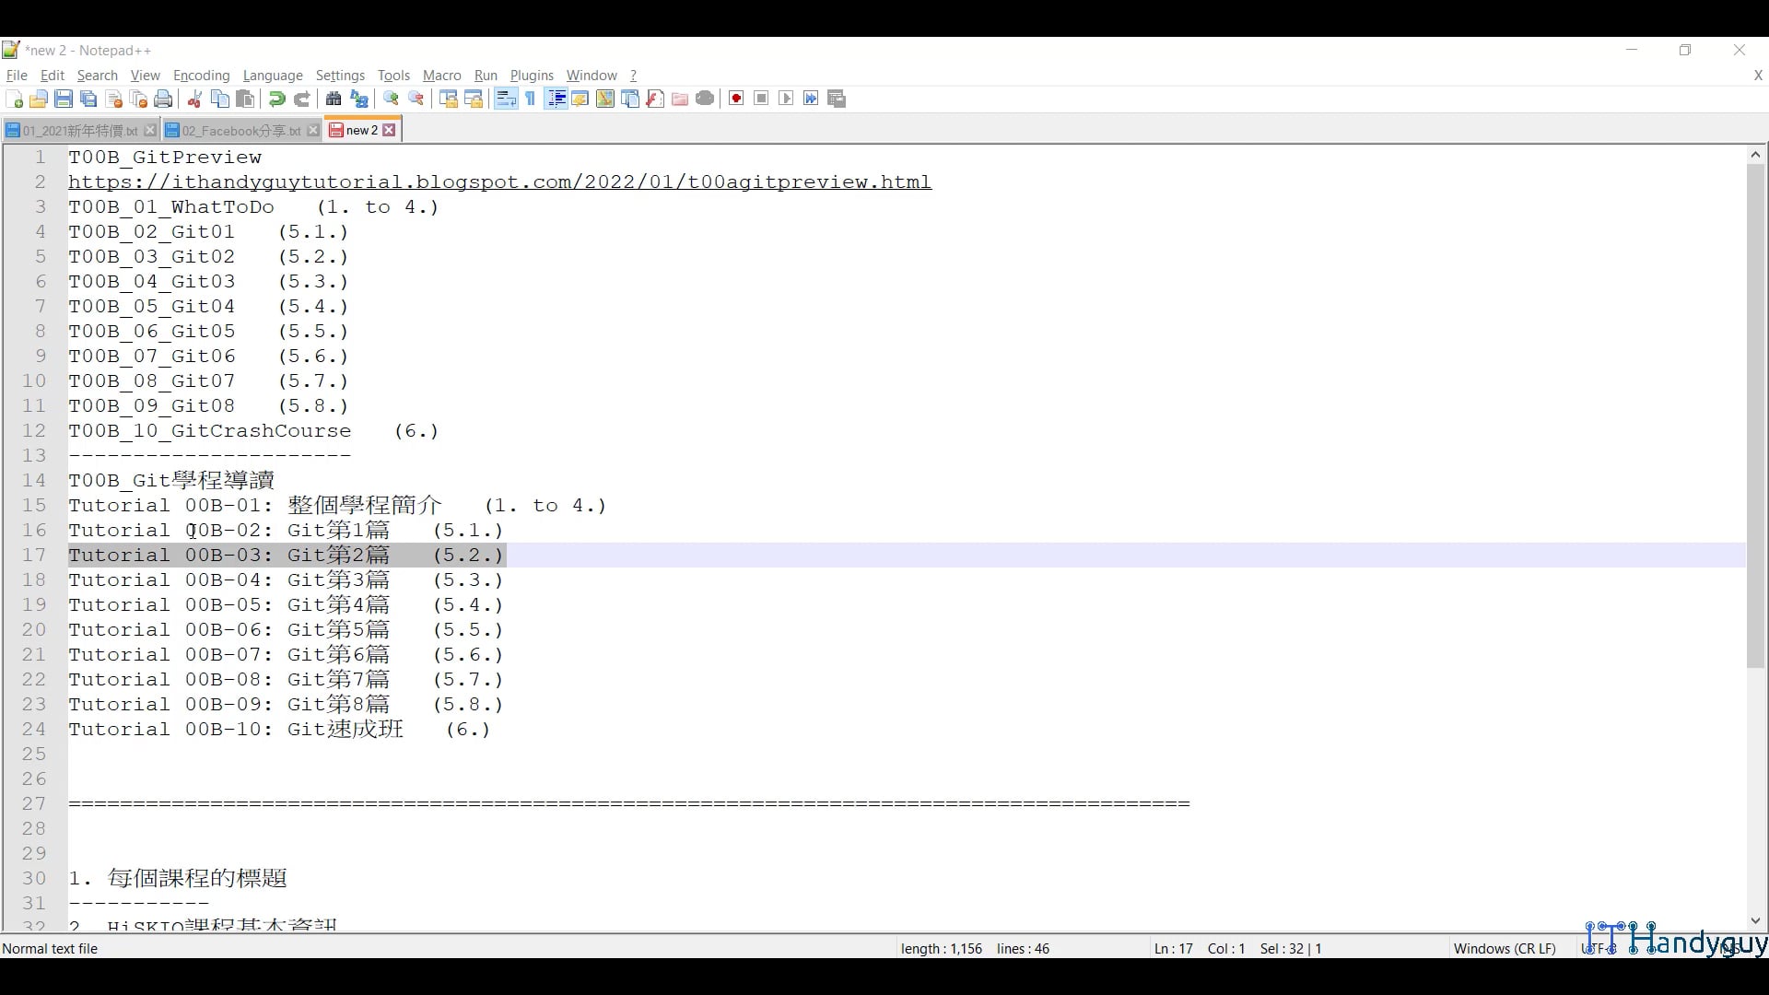
Task: Start macro recording with red dot icon
Action: point(736,99)
